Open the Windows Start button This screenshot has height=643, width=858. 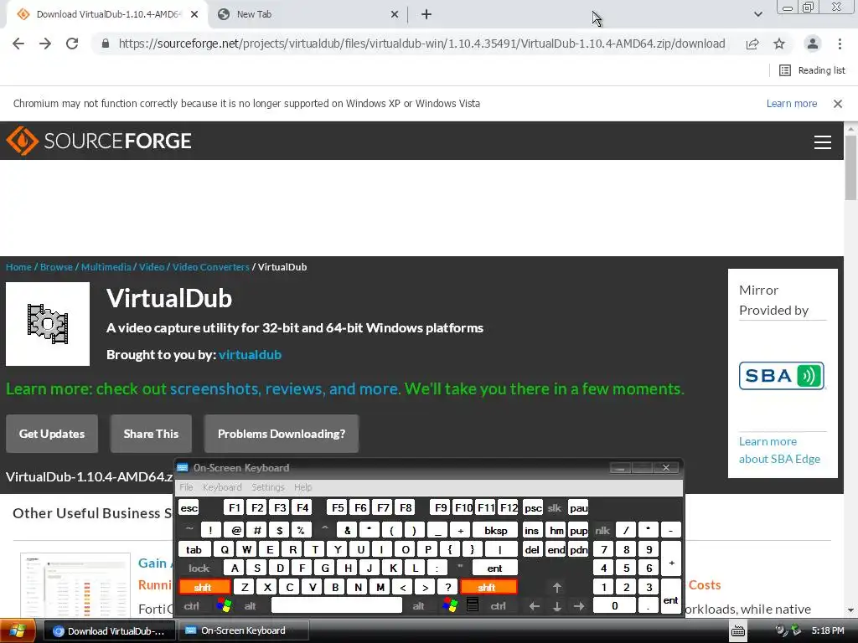click(18, 630)
